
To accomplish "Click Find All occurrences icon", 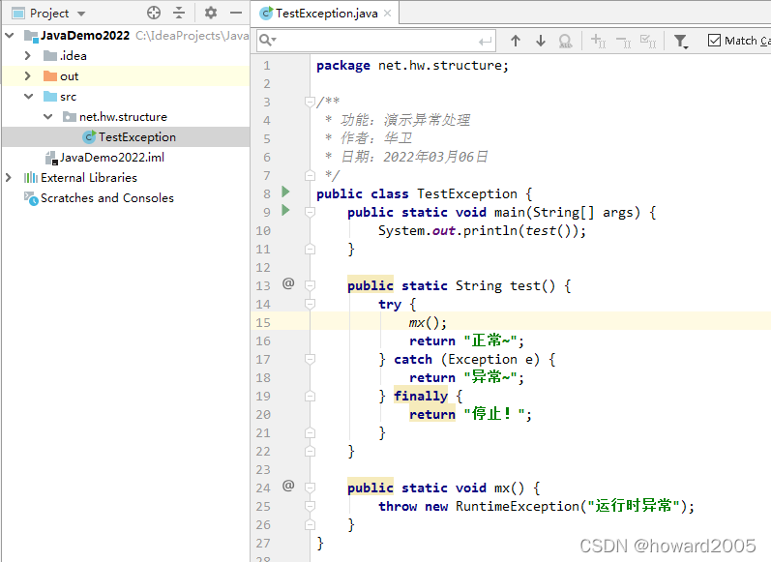I will (566, 41).
